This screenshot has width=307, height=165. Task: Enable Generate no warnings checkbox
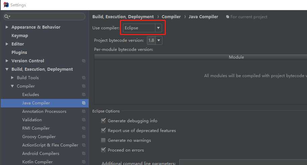tap(103, 140)
